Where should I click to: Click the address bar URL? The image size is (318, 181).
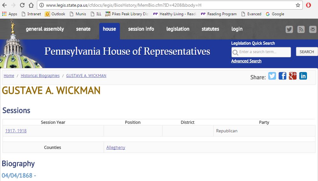click(x=124, y=5)
